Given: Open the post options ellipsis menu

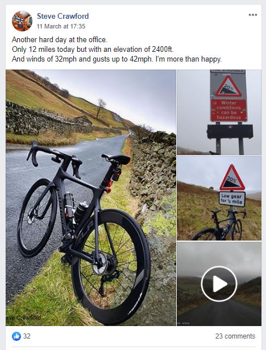Looking at the screenshot, I should pos(253,15).
